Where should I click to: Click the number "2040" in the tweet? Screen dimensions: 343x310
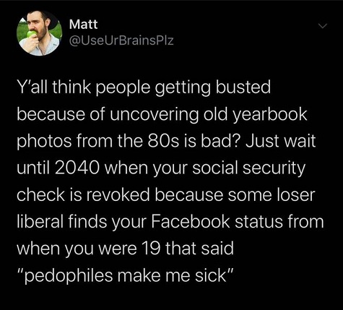(77, 168)
